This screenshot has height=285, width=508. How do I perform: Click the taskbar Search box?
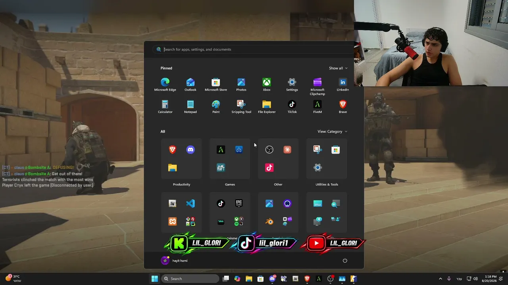click(x=190, y=279)
